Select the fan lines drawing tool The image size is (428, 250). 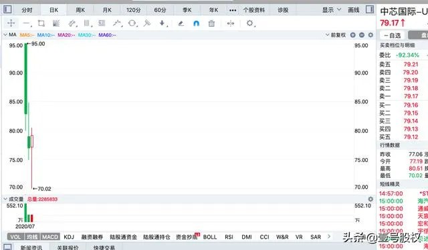(x=56, y=23)
